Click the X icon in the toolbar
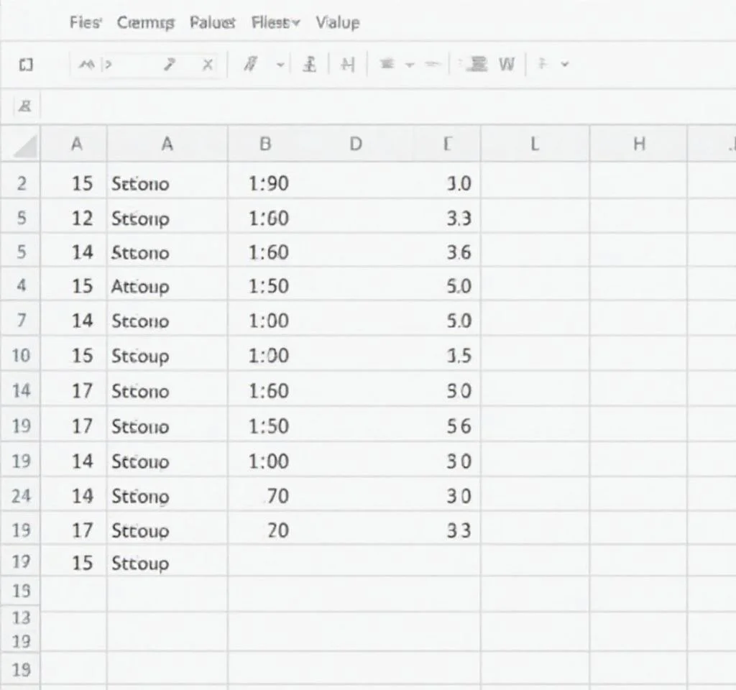Viewport: 736px width, 690px height. pyautogui.click(x=207, y=65)
